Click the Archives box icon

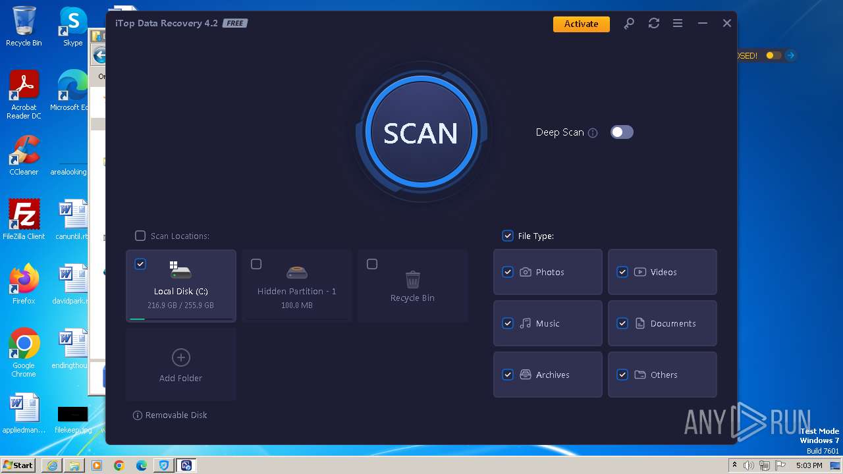526,375
